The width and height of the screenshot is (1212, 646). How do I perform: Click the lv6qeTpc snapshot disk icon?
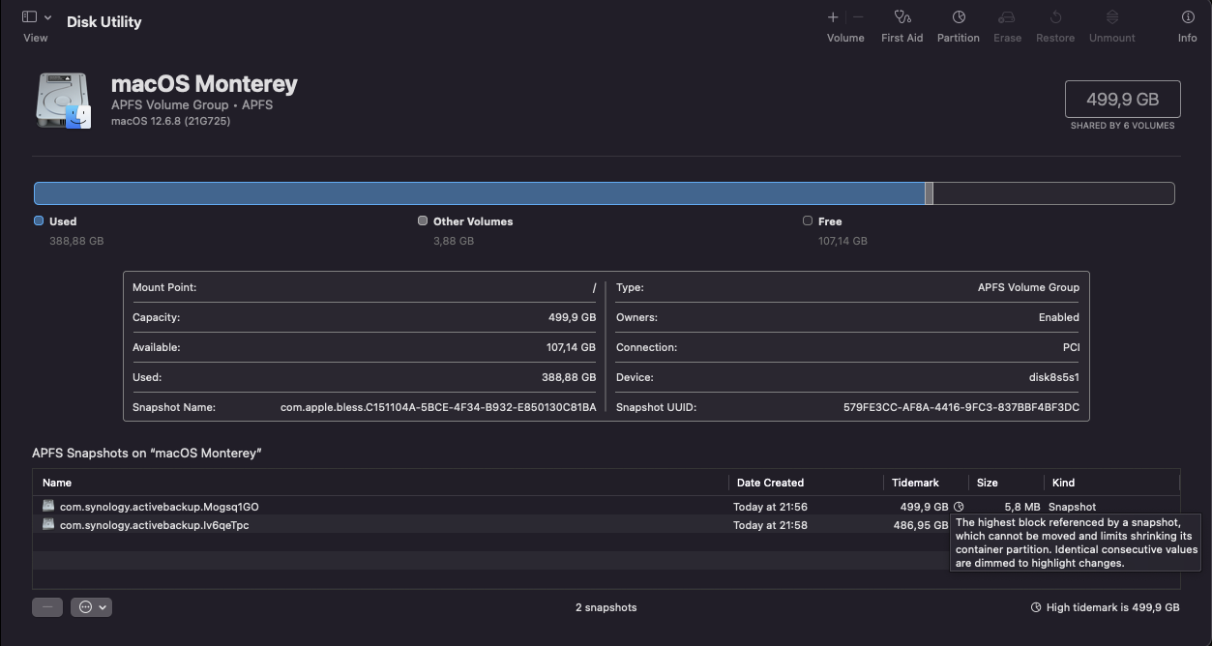pyautogui.click(x=48, y=524)
